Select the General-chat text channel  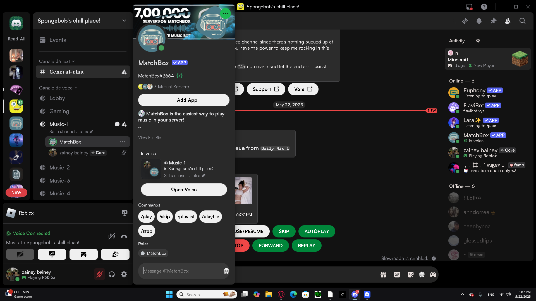(x=83, y=72)
